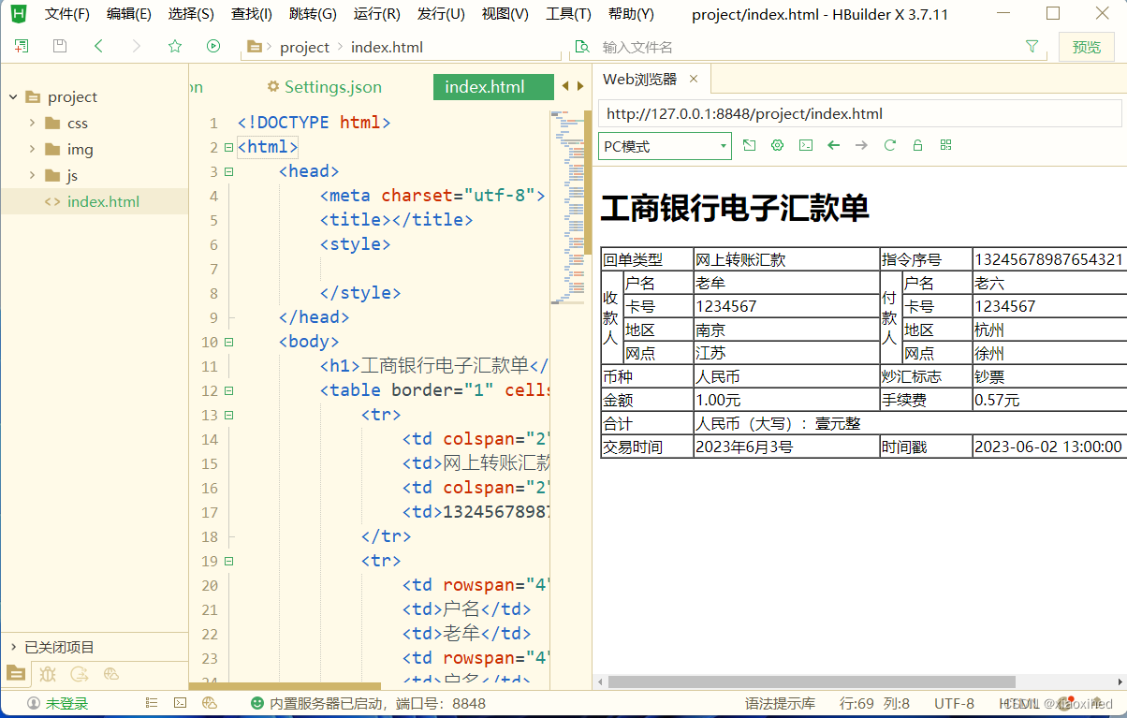1127x718 pixels.
Task: Click the project breadcrumb segment
Action: pyautogui.click(x=305, y=47)
